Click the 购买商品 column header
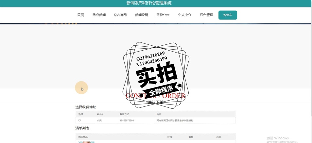Screen dimensions: 312x143 [x=83, y=137]
